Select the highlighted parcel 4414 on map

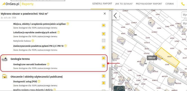pyautogui.click(x=168, y=57)
